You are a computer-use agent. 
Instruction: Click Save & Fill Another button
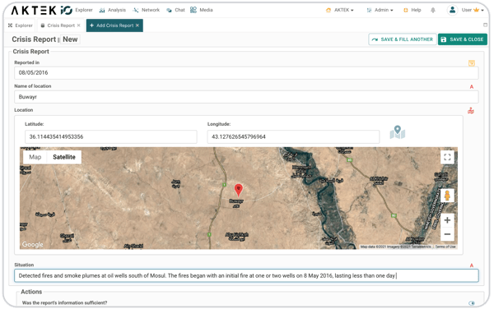[403, 39]
